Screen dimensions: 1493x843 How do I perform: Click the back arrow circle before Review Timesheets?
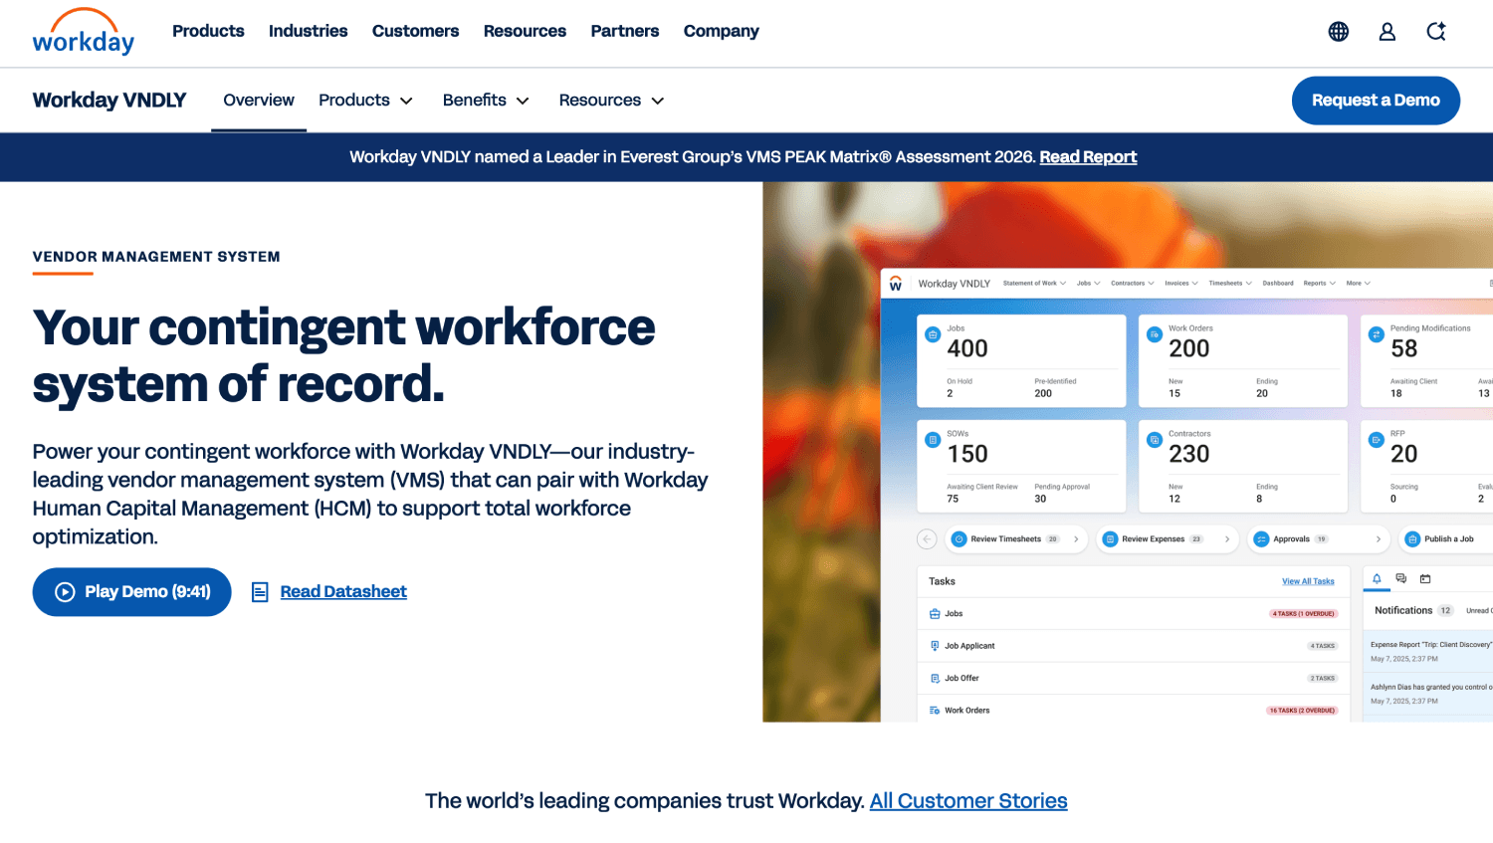point(927,539)
